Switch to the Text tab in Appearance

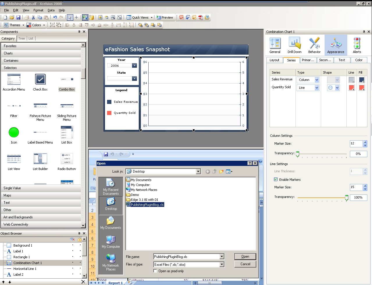342,60
